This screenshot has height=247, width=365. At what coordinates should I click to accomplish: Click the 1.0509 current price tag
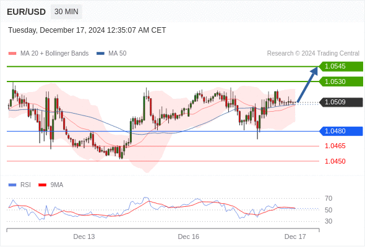(341, 103)
